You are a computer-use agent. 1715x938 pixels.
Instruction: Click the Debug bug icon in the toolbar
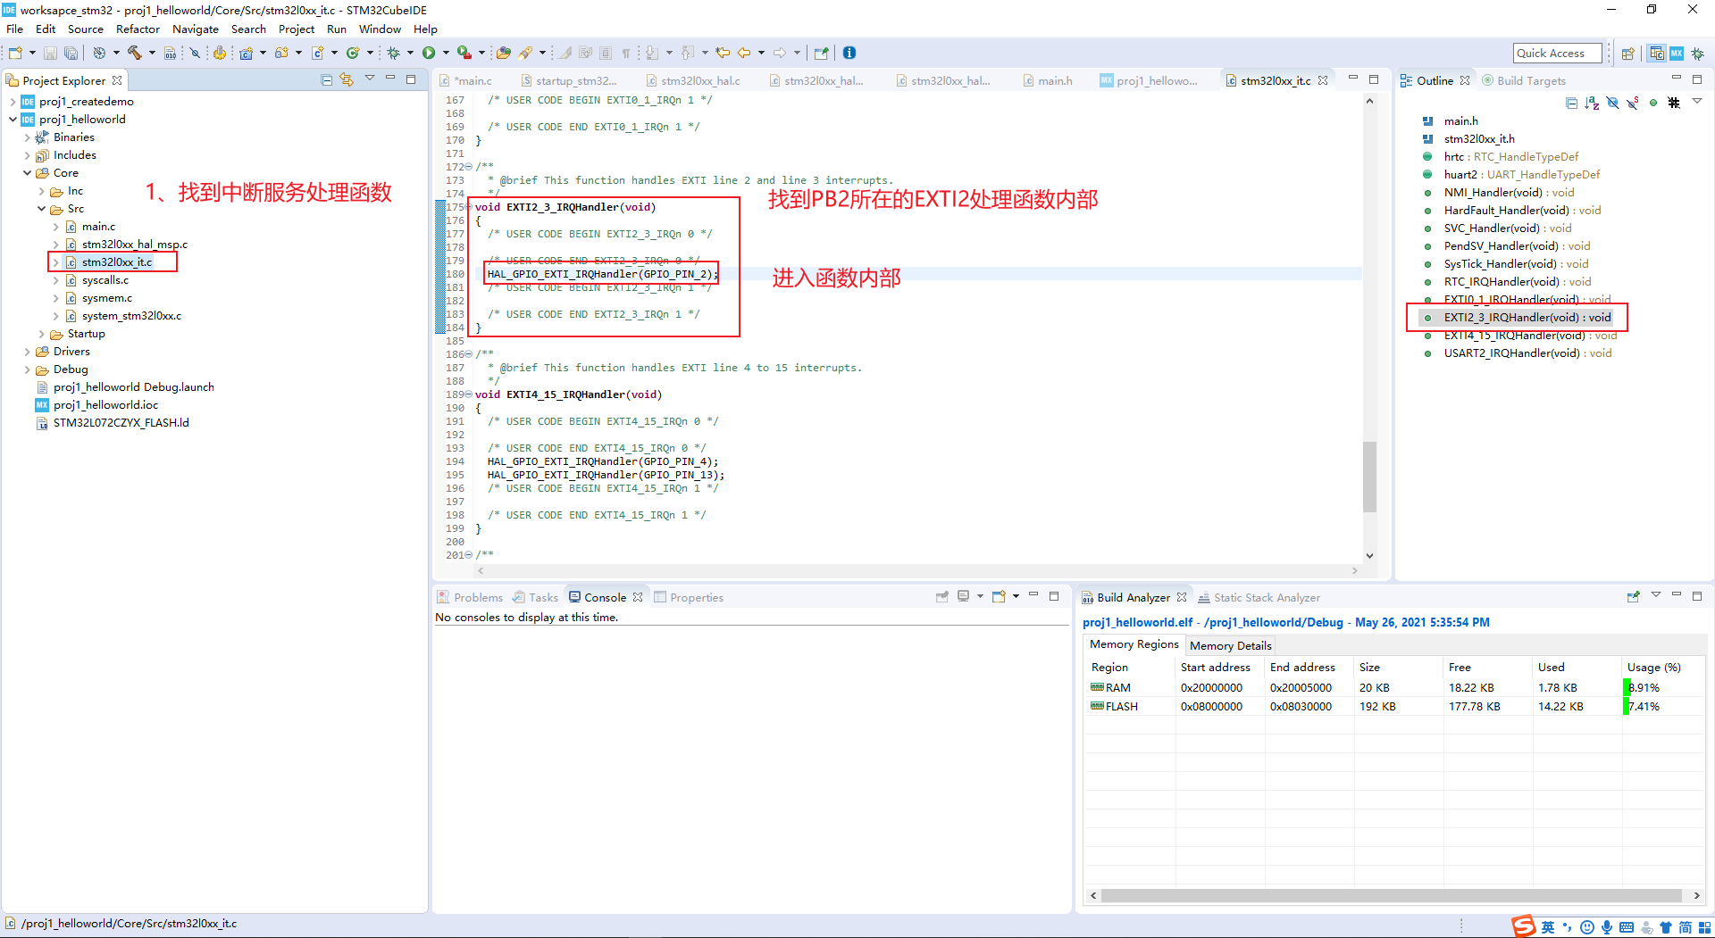point(393,53)
